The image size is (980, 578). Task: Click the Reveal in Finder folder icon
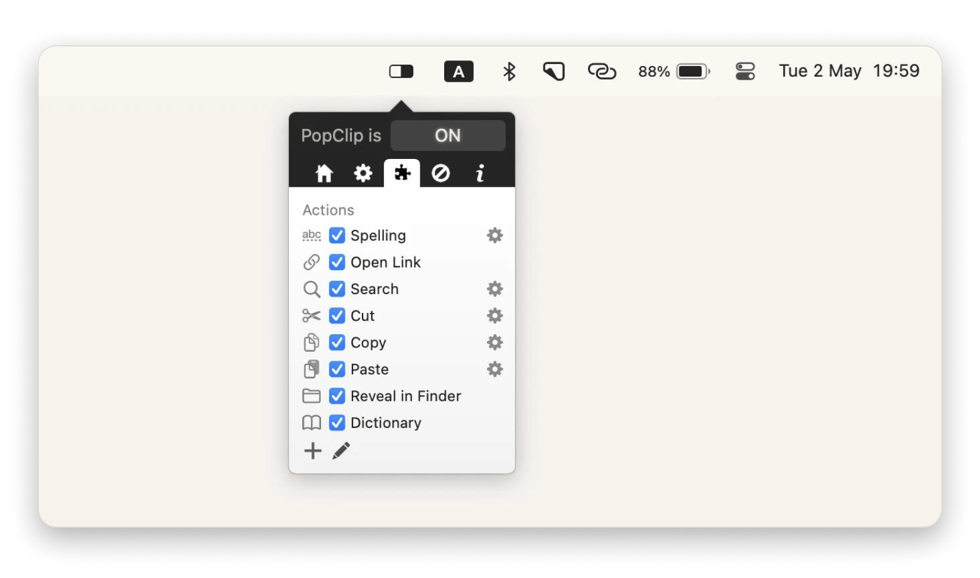pyautogui.click(x=312, y=396)
